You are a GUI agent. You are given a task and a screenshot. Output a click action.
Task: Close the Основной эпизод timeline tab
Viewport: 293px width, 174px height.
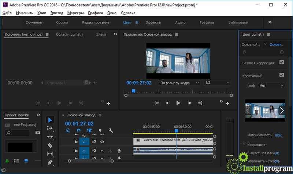(63, 115)
